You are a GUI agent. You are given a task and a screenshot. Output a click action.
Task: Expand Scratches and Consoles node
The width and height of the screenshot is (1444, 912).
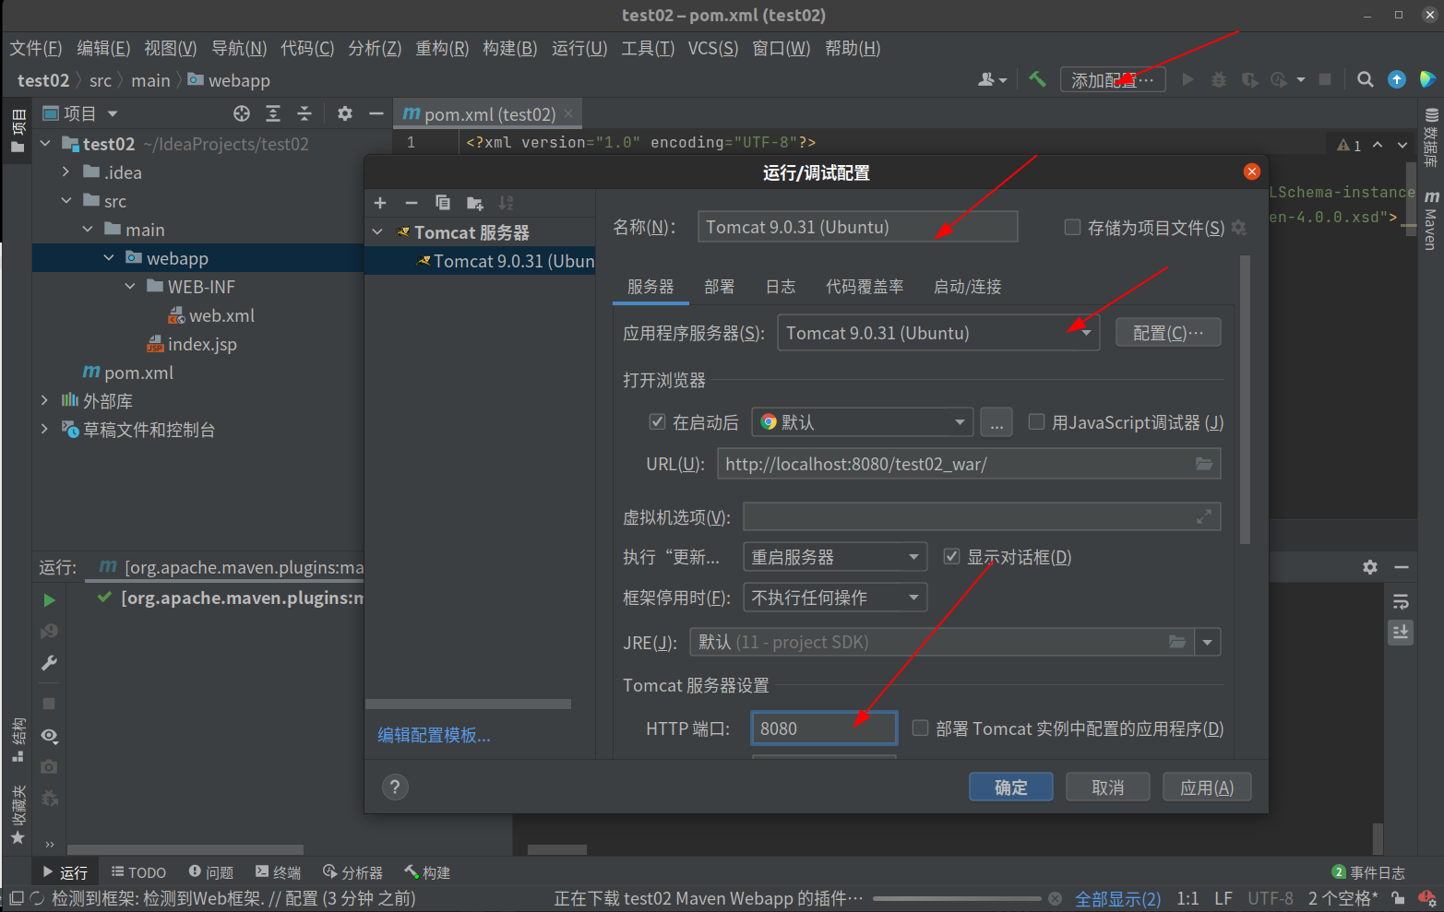44,430
